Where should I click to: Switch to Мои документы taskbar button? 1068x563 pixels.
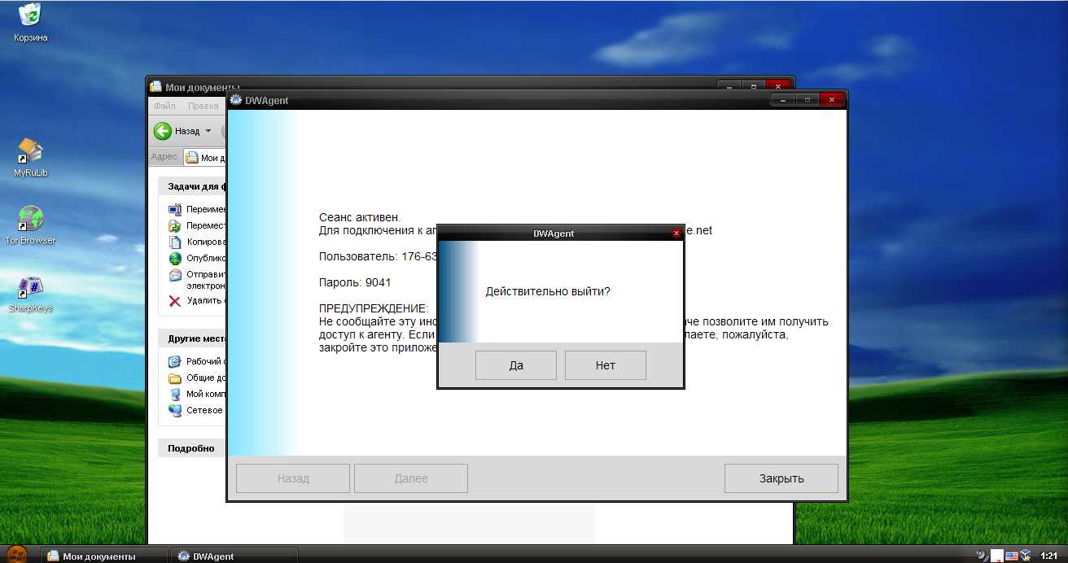click(104, 556)
